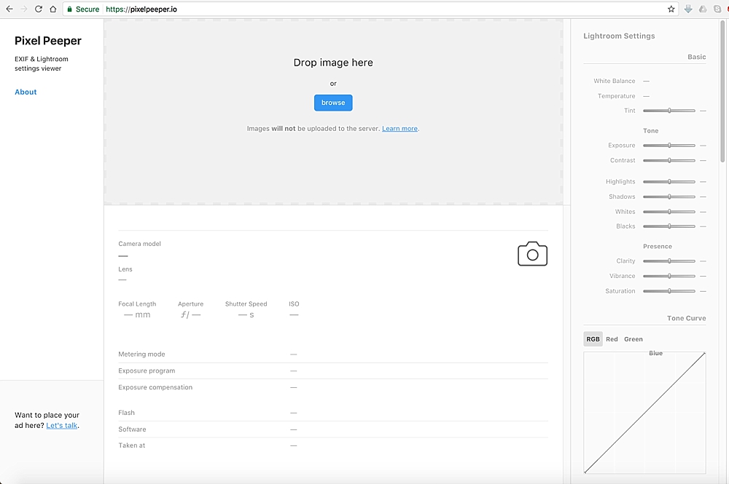Click the Drop image here area heading
The image size is (729, 484).
coord(333,63)
